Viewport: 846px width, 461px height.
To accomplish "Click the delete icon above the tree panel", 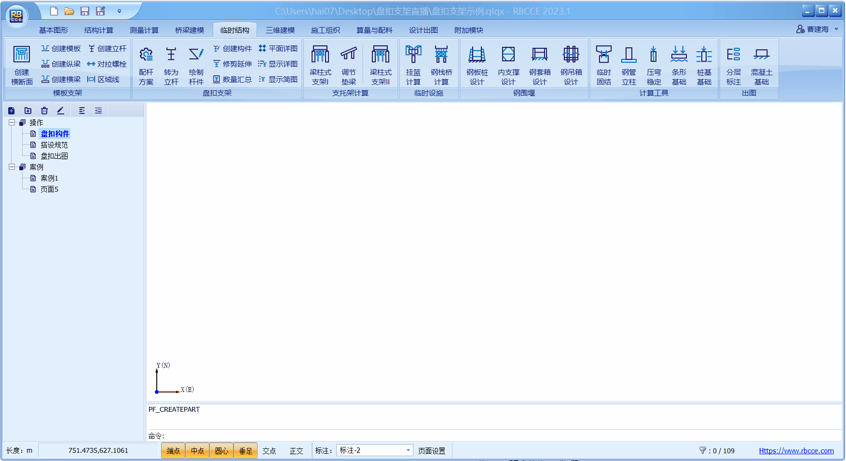I will tap(44, 111).
